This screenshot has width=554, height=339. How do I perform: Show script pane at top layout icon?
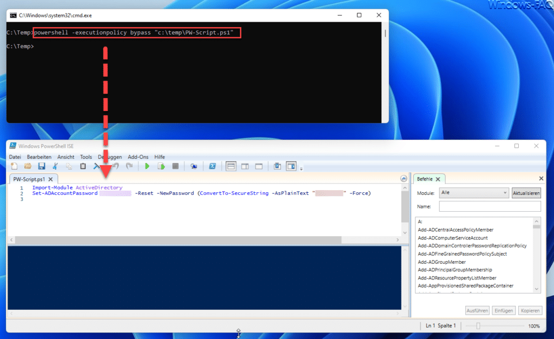230,166
